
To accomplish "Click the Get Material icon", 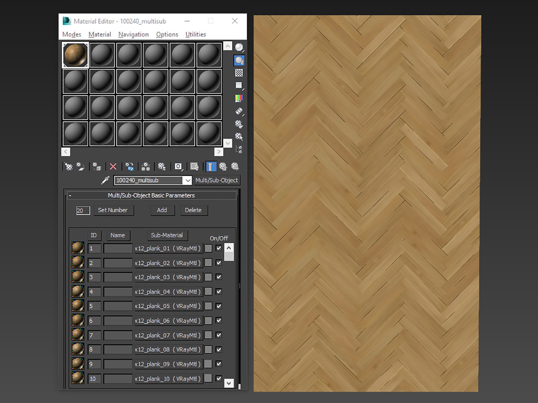I will [x=68, y=166].
